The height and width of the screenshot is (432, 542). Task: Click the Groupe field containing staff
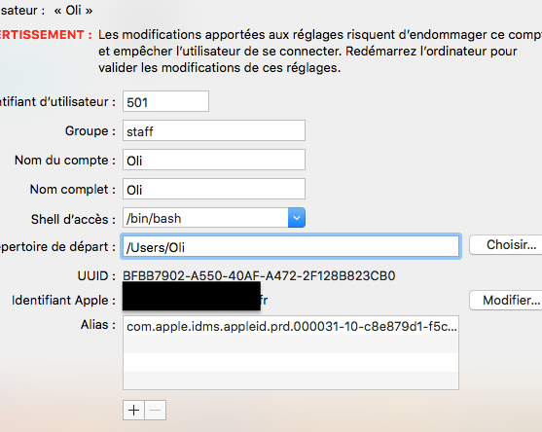click(x=214, y=130)
